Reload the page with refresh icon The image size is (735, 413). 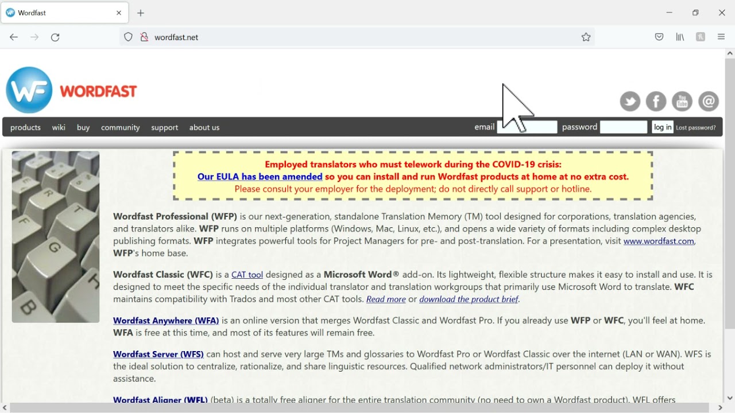56,37
